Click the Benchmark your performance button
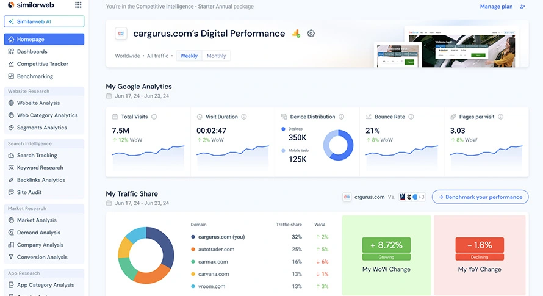The image size is (543, 296). tap(480, 197)
